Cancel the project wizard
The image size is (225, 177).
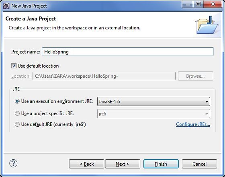(x=199, y=164)
